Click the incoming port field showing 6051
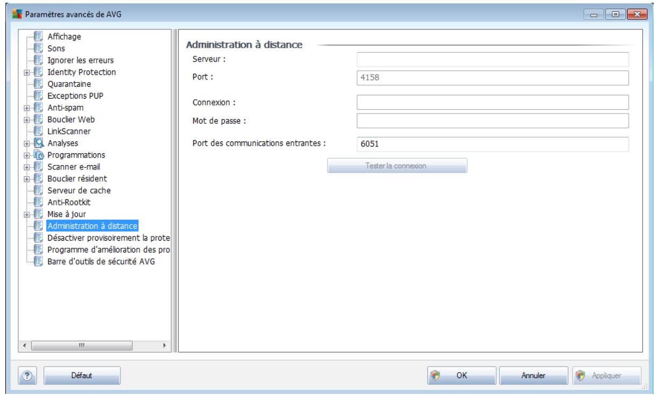The image size is (654, 395). point(492,144)
